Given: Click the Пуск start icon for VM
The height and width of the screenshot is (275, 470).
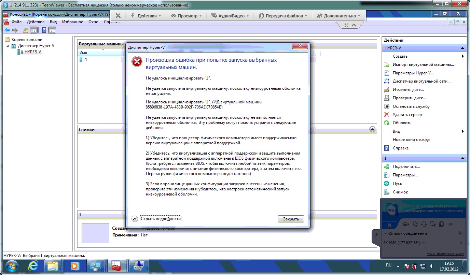Looking at the screenshot, I should (387, 184).
